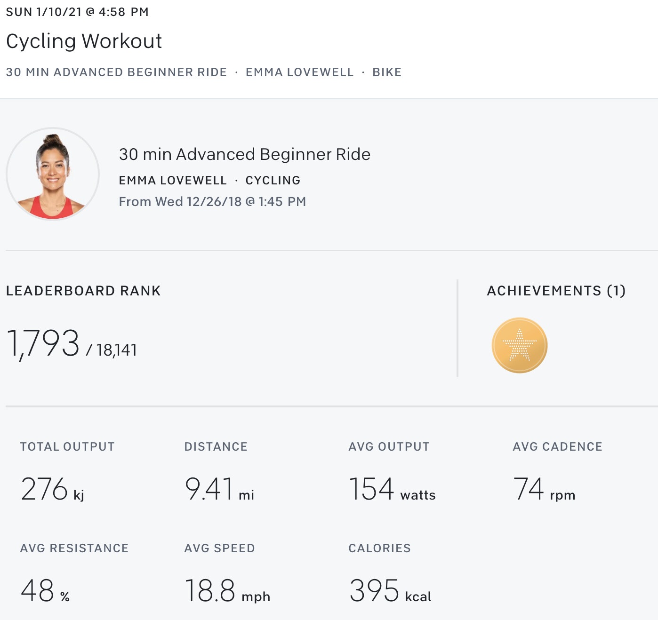This screenshot has height=620, width=658.
Task: Select the Avg Output 154 watts stat
Action: coord(392,489)
